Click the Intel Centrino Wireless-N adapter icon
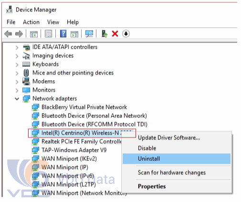The width and height of the screenshot is (241, 202). [35, 133]
